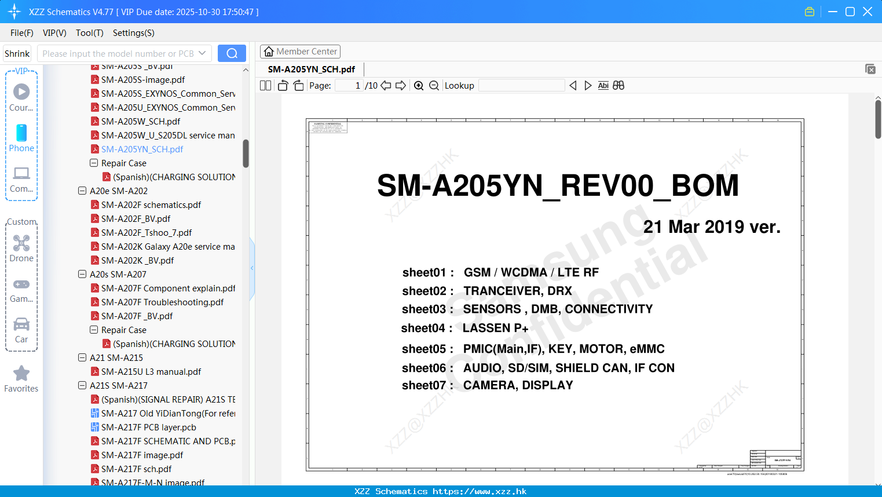
Task: Click the xzz.hk website link
Action: (480, 491)
